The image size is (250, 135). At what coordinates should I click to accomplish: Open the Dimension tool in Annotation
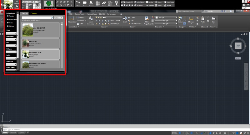click(x=72, y=20)
